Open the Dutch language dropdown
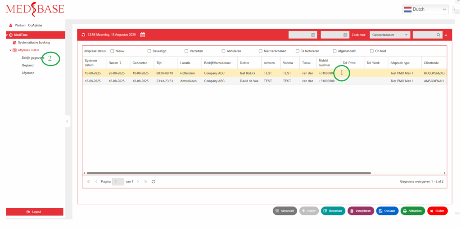 (x=425, y=9)
